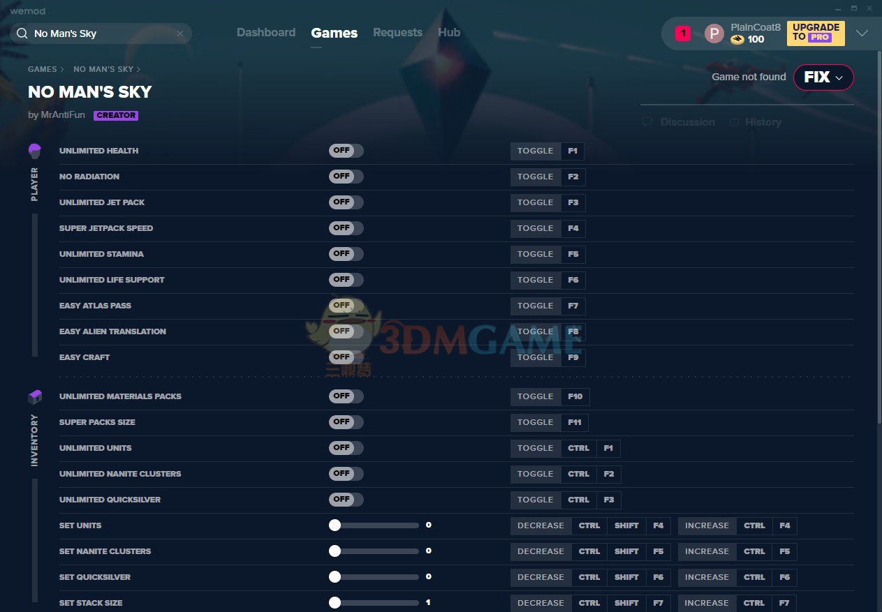Image resolution: width=882 pixels, height=612 pixels.
Task: Click the Set Nanite Clusters slider
Action: (x=374, y=551)
